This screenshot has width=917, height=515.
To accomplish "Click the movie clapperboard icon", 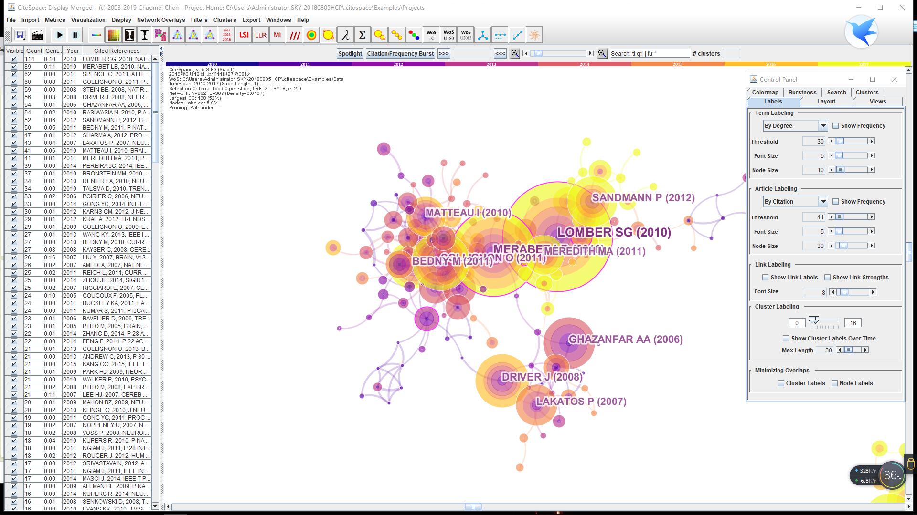I will point(37,35).
